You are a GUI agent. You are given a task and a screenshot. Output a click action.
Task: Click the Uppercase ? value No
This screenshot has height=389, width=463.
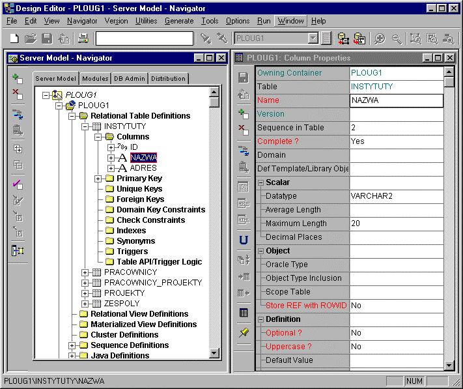pyautogui.click(x=397, y=347)
